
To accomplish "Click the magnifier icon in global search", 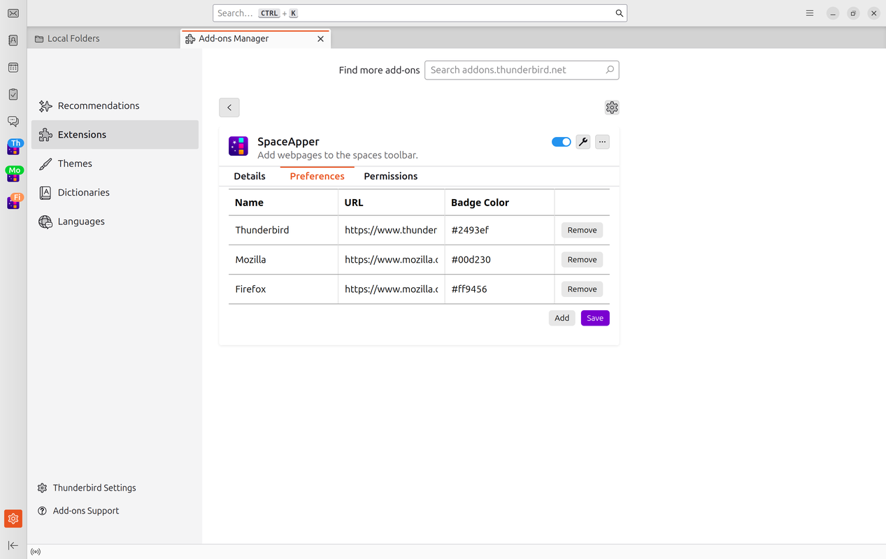I will [x=619, y=13].
